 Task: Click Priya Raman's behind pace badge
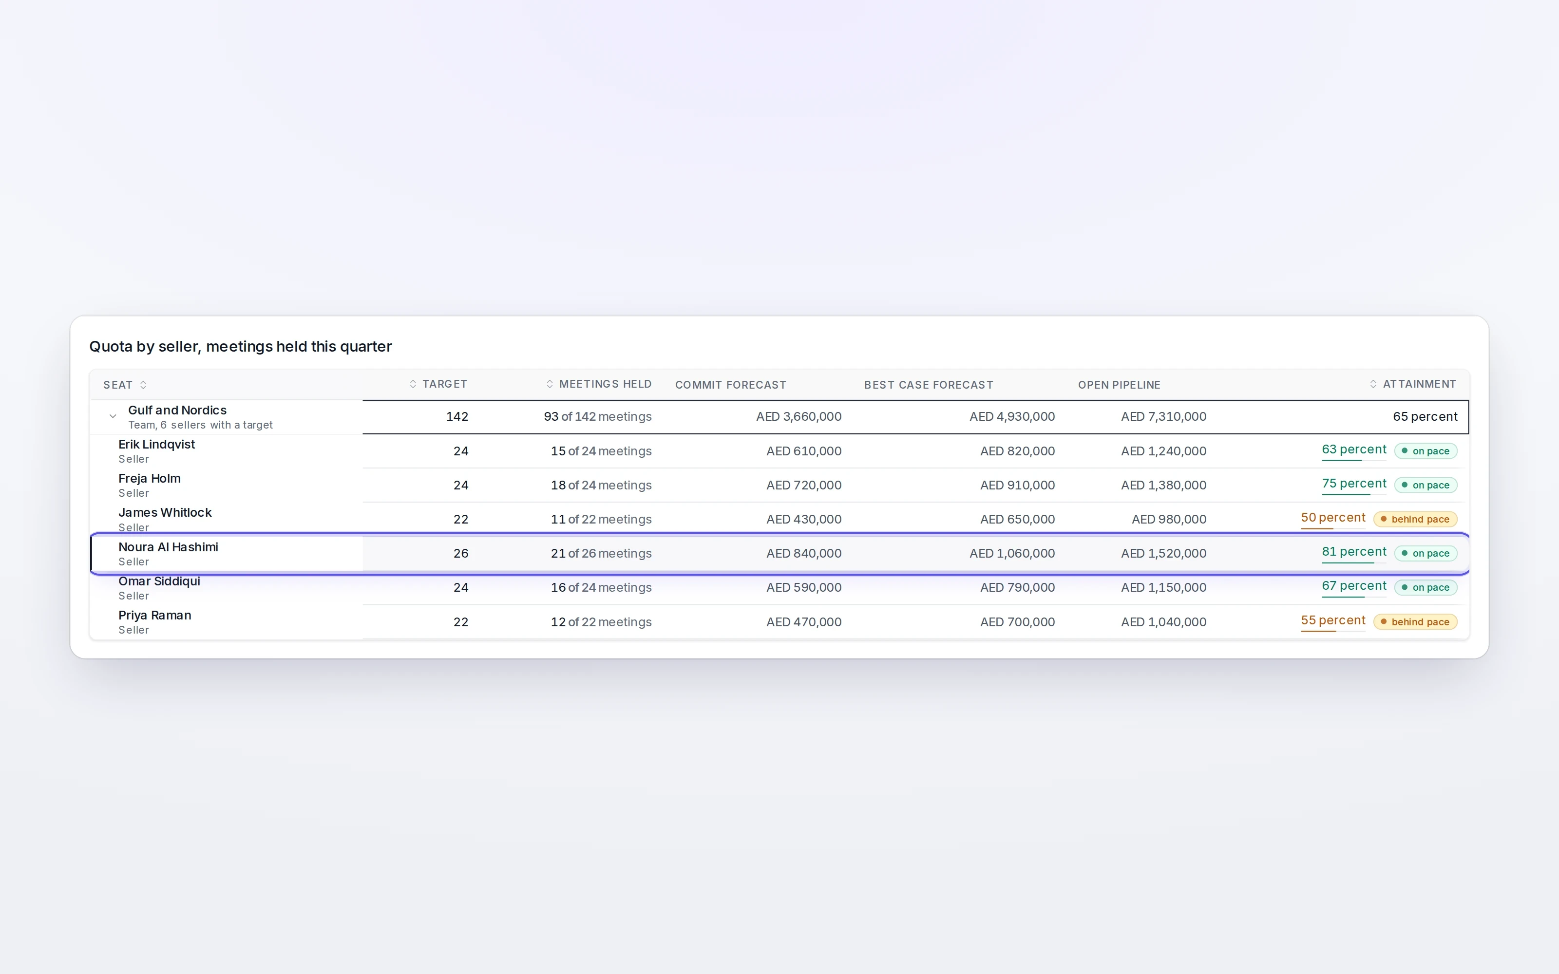(1415, 621)
